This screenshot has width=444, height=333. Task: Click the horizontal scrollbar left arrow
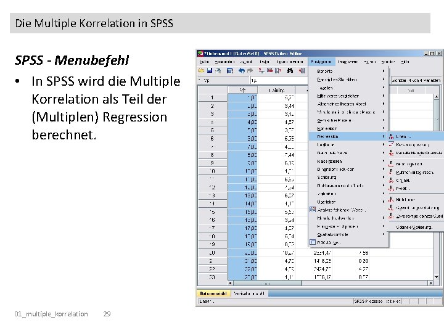pyautogui.click(x=231, y=283)
